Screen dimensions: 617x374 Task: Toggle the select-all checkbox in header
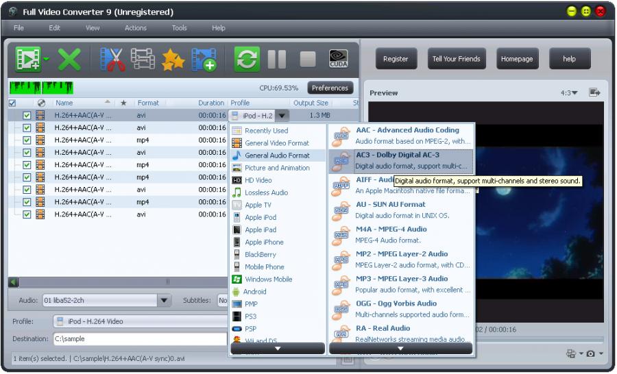tap(12, 103)
